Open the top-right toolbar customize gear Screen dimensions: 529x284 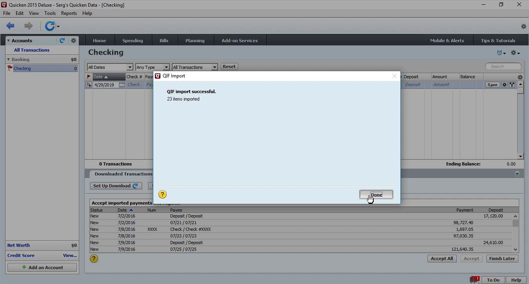click(x=524, y=27)
